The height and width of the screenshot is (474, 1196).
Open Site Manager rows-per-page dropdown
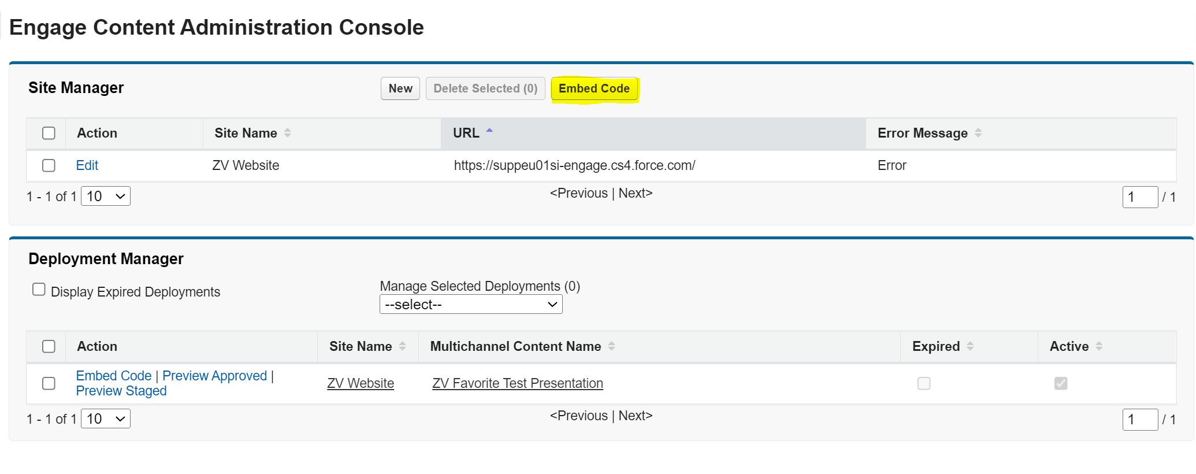(106, 197)
